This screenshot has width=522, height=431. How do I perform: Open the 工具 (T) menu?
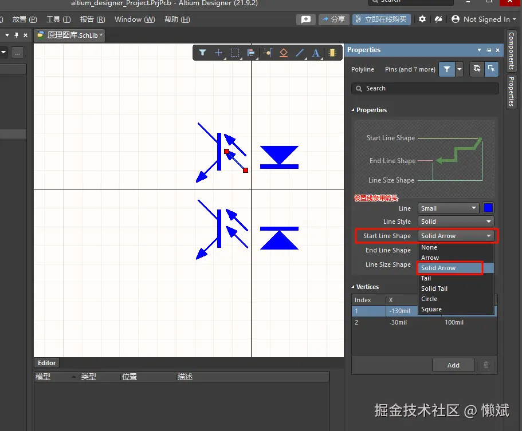tap(58, 19)
